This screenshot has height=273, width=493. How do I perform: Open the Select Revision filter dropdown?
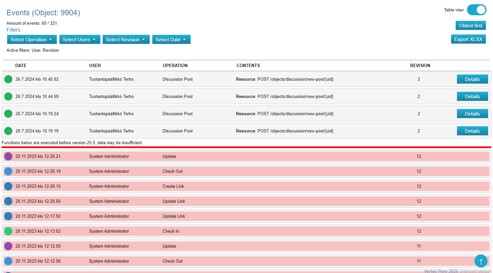pos(126,39)
